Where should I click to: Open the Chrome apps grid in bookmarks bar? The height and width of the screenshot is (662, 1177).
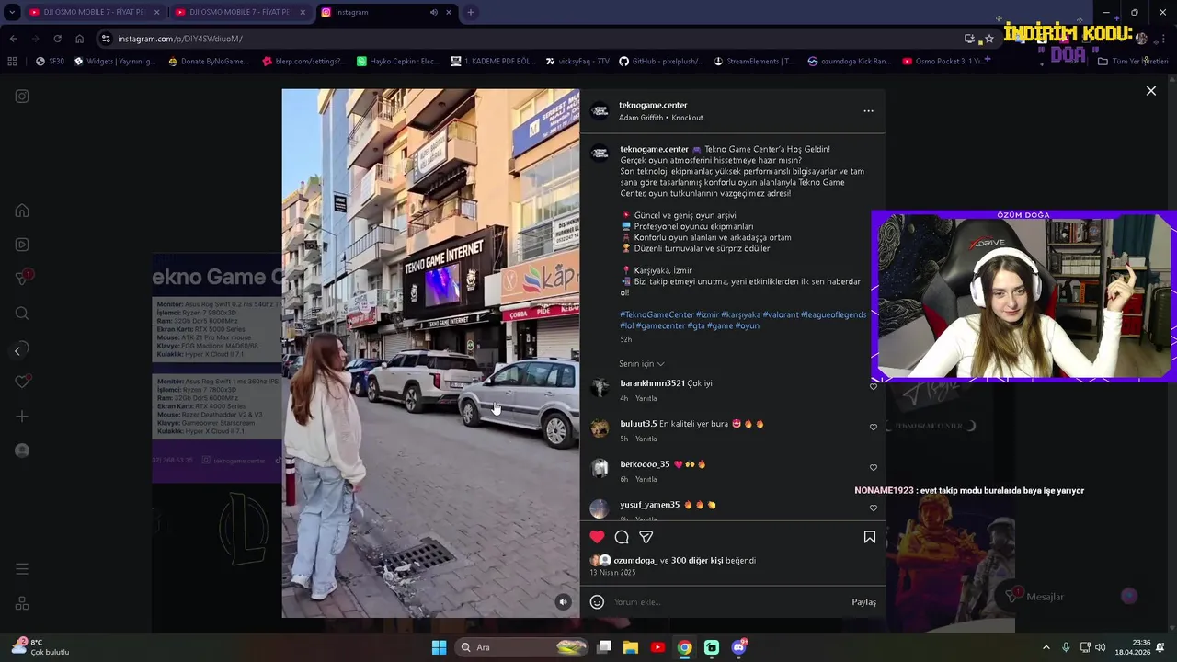pos(12,62)
